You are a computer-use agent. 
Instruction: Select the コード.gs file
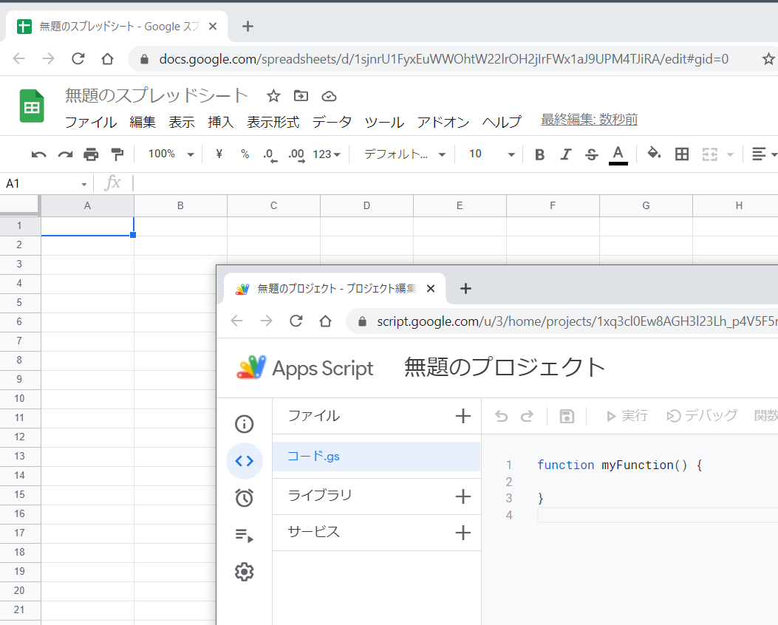click(376, 457)
